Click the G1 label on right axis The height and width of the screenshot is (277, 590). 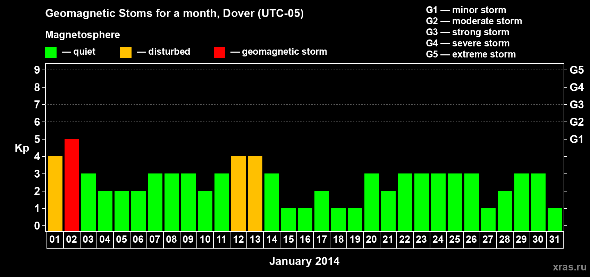(576, 139)
